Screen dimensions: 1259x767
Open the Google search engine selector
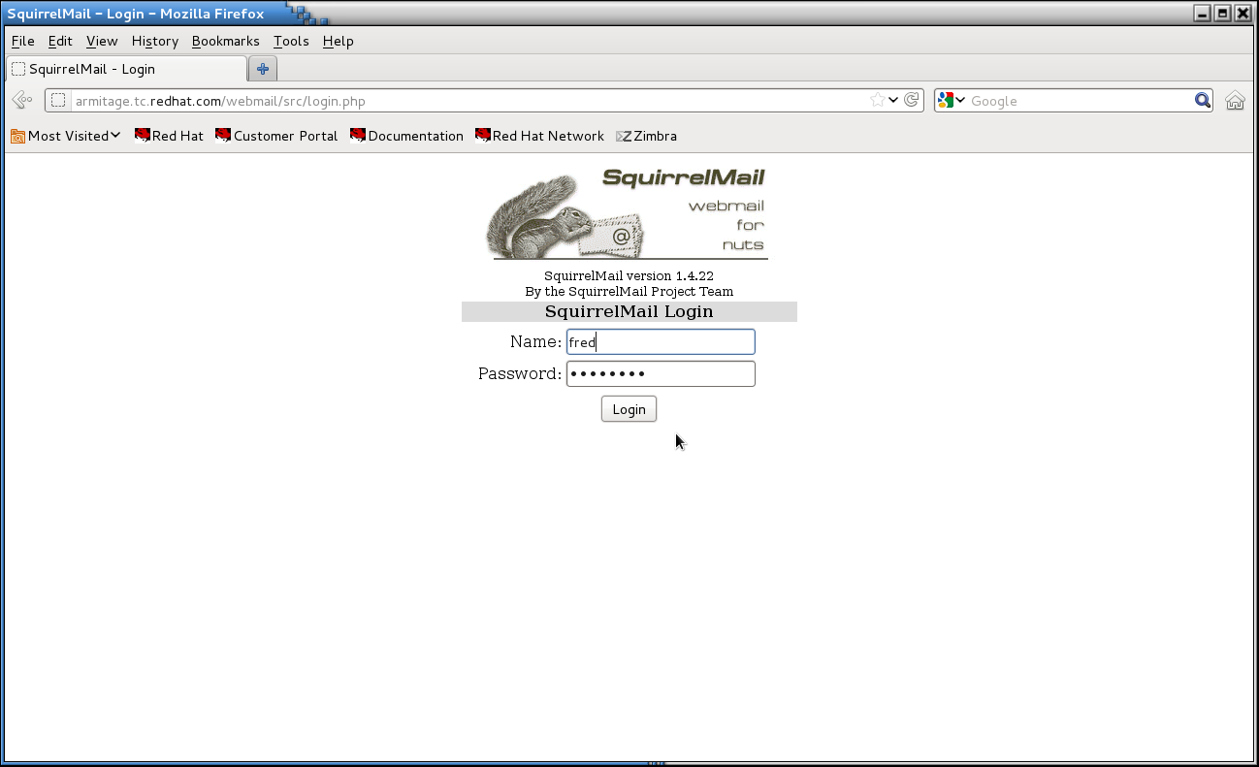952,100
